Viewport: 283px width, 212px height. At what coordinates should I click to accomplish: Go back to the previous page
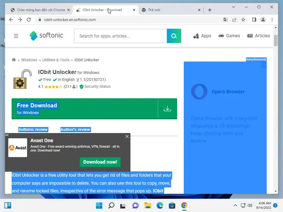tap(11, 20)
